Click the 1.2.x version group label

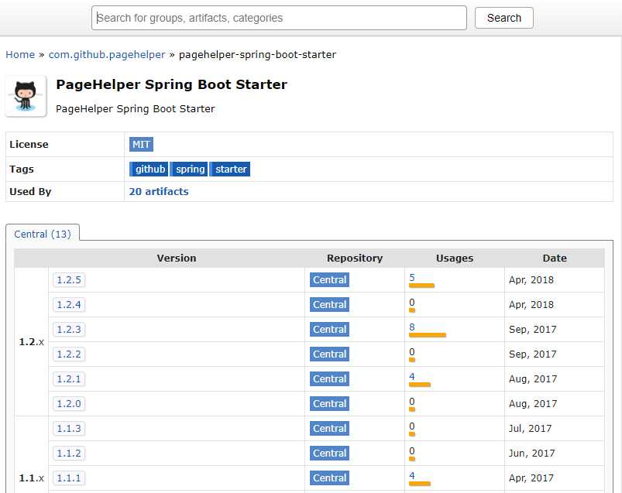coord(31,342)
